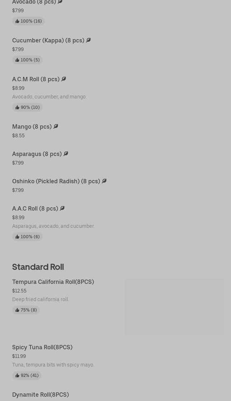Click the leaf icon next to A.A.C Roll

[x=62, y=208]
